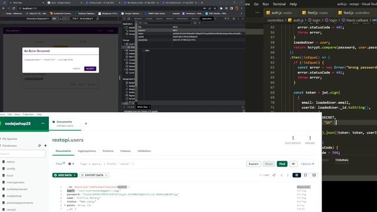Select the Documents restapi.users tab in Compass

click(65, 124)
